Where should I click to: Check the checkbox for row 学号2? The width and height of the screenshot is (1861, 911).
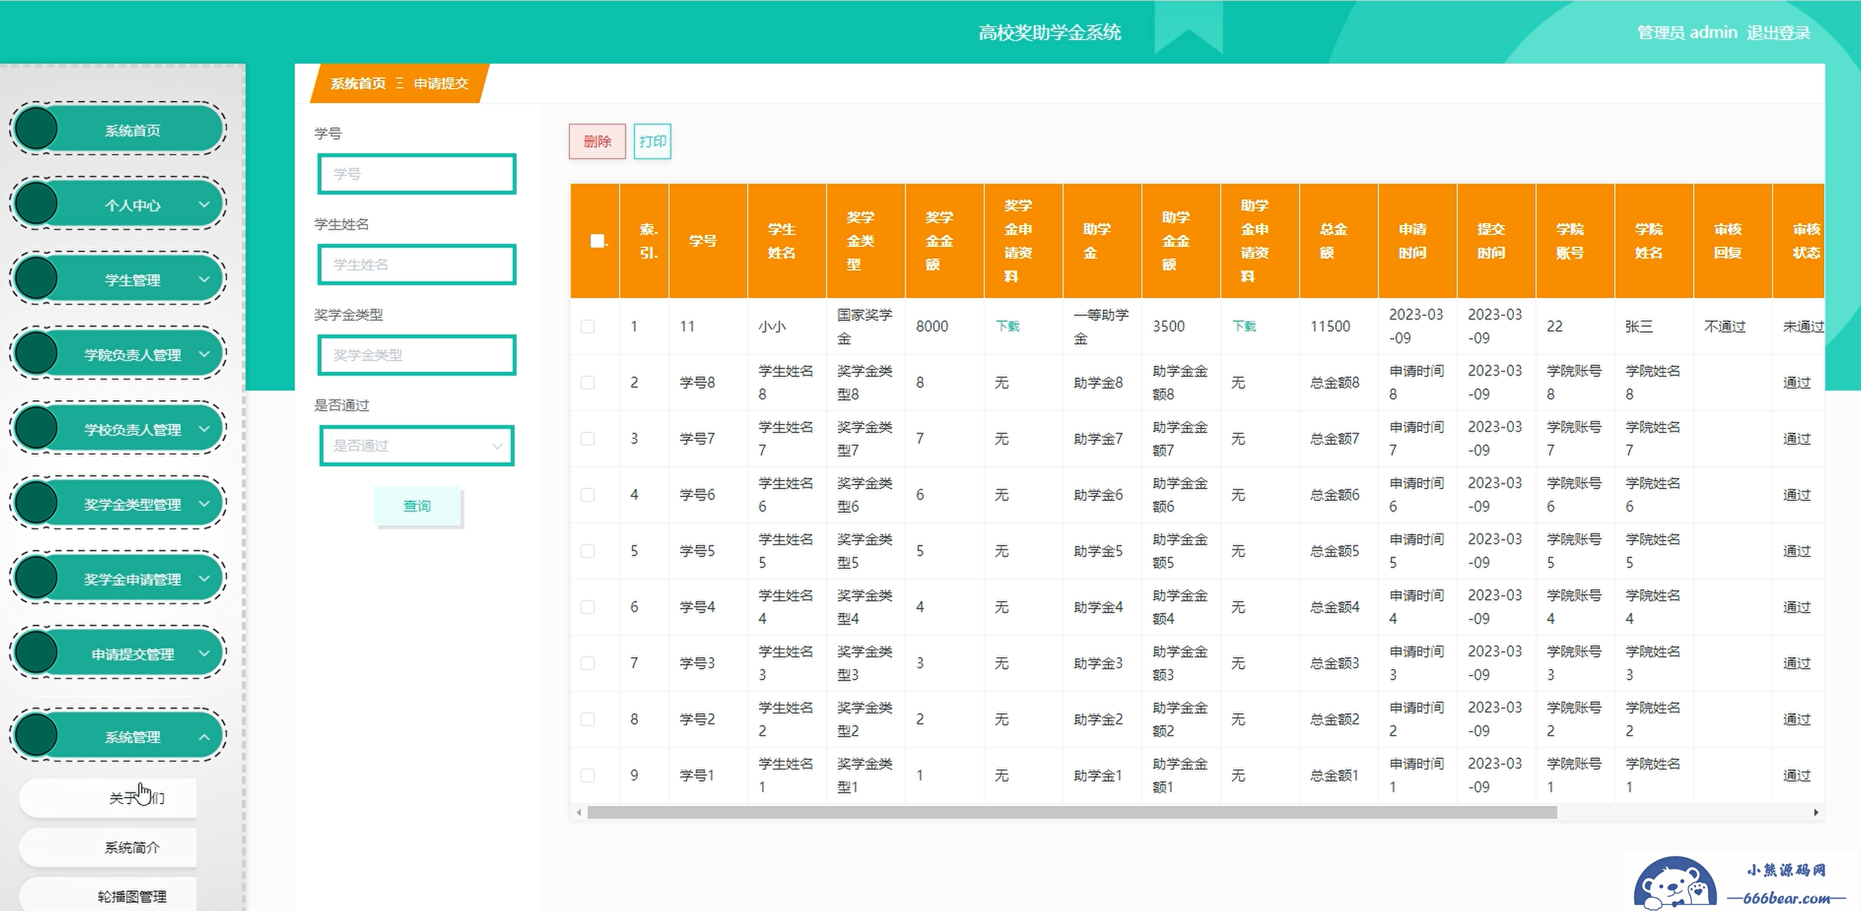click(588, 719)
